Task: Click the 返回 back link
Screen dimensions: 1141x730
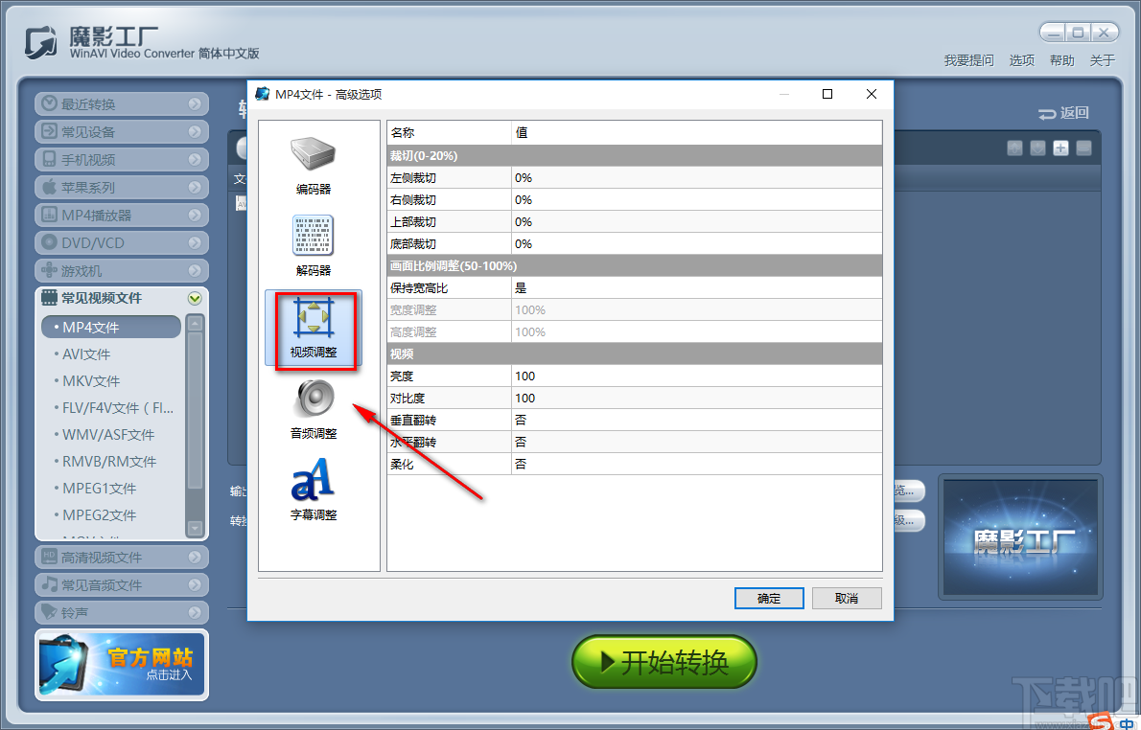Action: point(1064,113)
